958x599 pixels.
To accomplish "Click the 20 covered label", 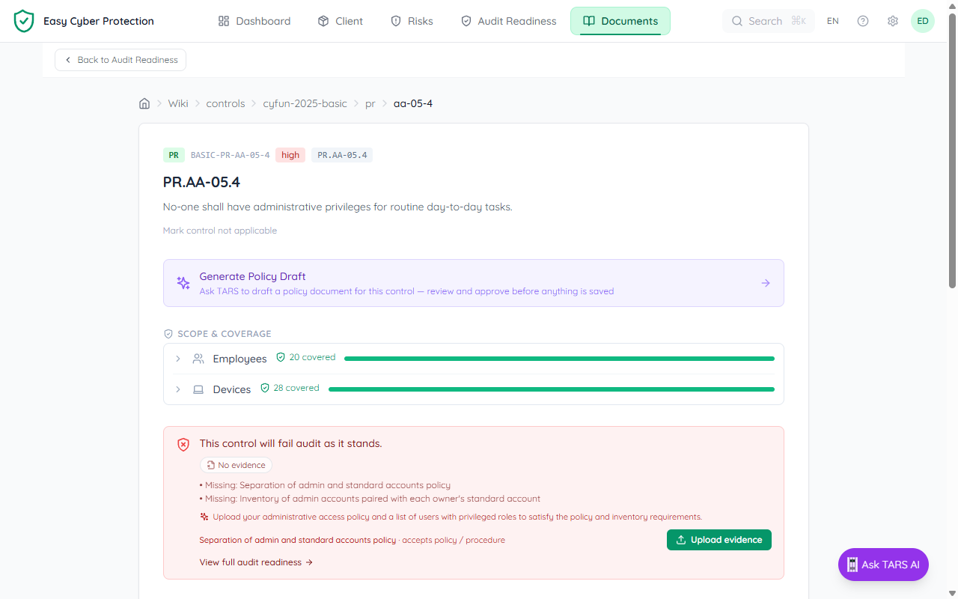I will [306, 357].
